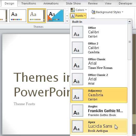Select the Office Classic 2 font set
Image resolution: width=136 pixels, height=136 pixels.
[x=99, y=79]
